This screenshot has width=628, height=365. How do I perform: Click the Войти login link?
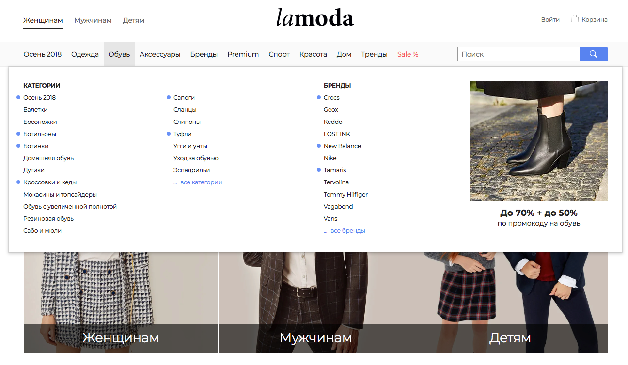coord(550,20)
